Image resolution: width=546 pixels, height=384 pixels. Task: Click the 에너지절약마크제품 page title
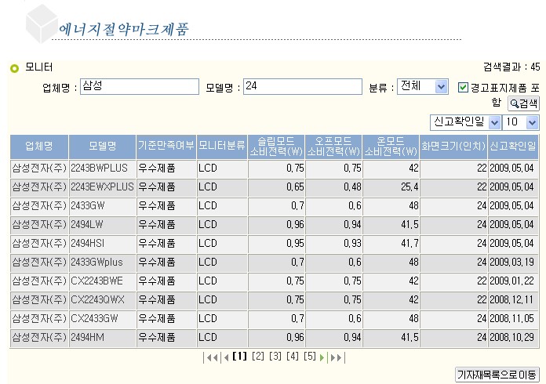[124, 29]
